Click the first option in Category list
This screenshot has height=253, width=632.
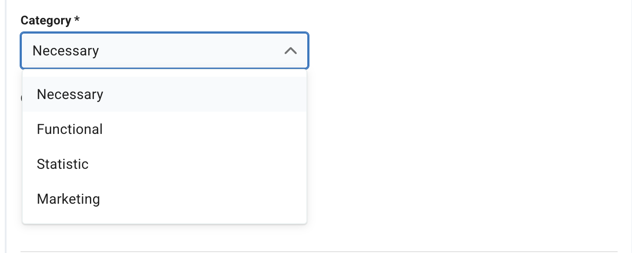point(70,94)
